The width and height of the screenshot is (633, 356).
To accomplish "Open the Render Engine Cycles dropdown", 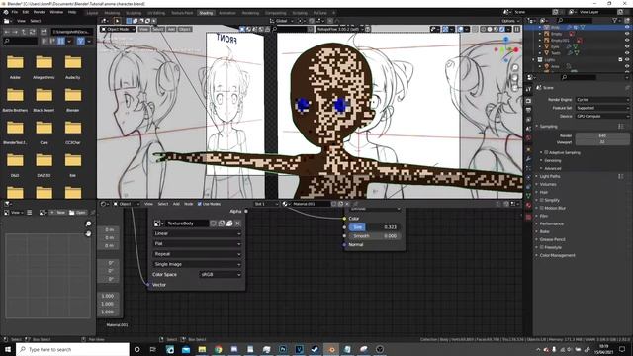I will click(602, 100).
